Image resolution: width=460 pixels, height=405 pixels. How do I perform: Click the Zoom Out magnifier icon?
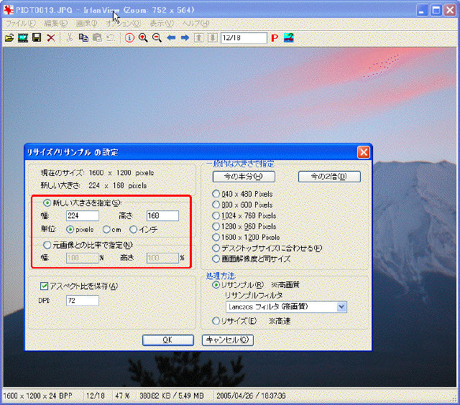157,37
